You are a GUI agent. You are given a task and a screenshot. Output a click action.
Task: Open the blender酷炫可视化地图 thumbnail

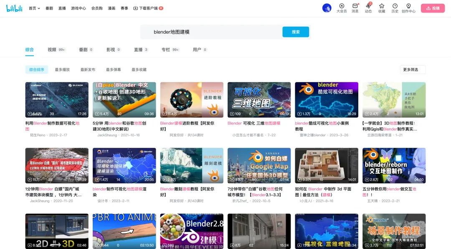coord(327,100)
